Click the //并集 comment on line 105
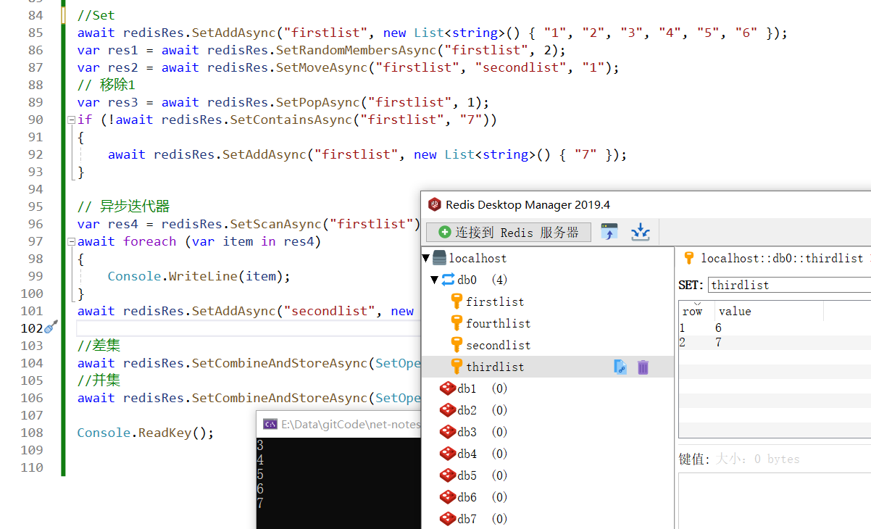 point(99,380)
